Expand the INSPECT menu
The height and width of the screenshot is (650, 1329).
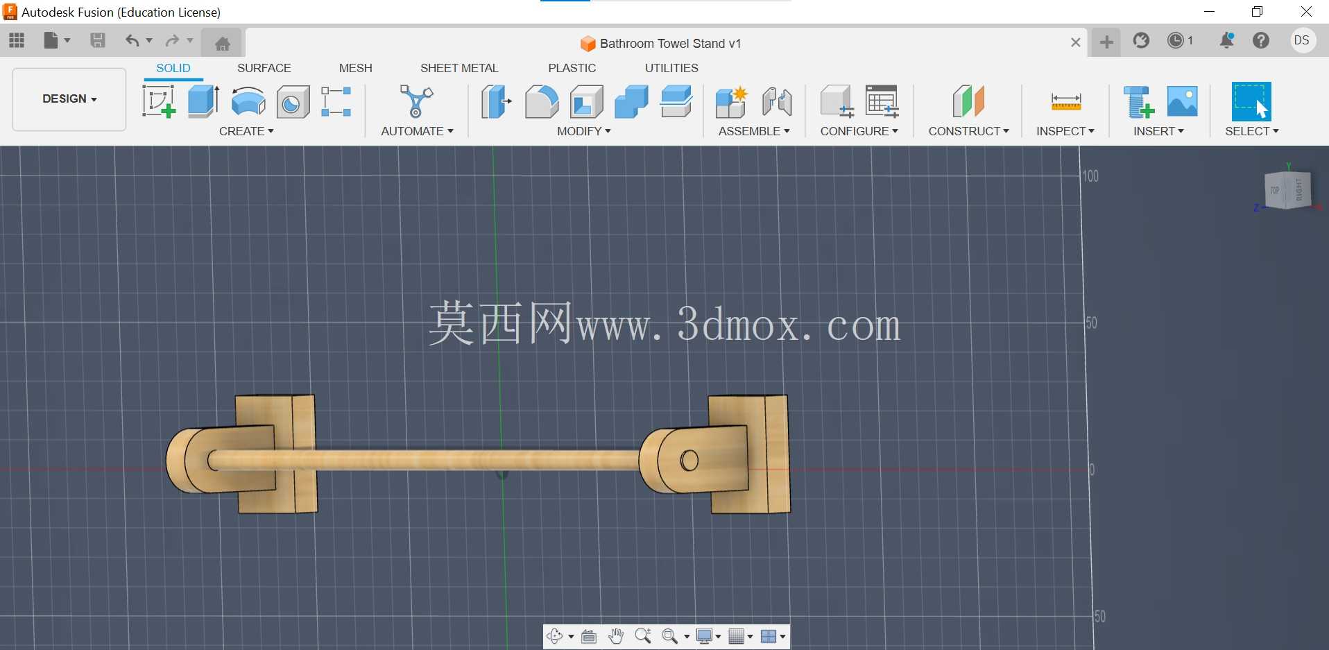[1065, 131]
